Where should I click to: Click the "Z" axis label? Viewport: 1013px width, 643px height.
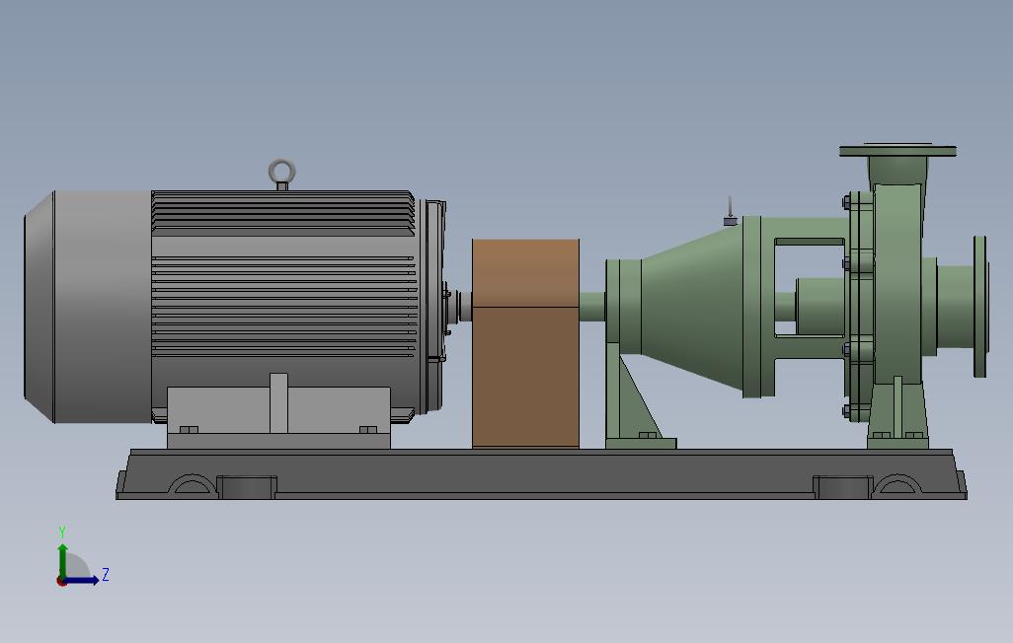106,574
